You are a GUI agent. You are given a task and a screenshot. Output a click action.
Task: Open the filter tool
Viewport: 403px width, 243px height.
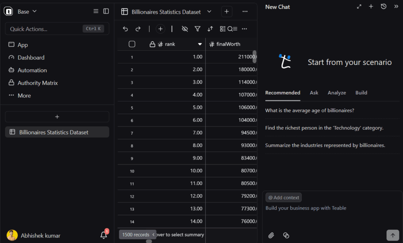coord(197,29)
